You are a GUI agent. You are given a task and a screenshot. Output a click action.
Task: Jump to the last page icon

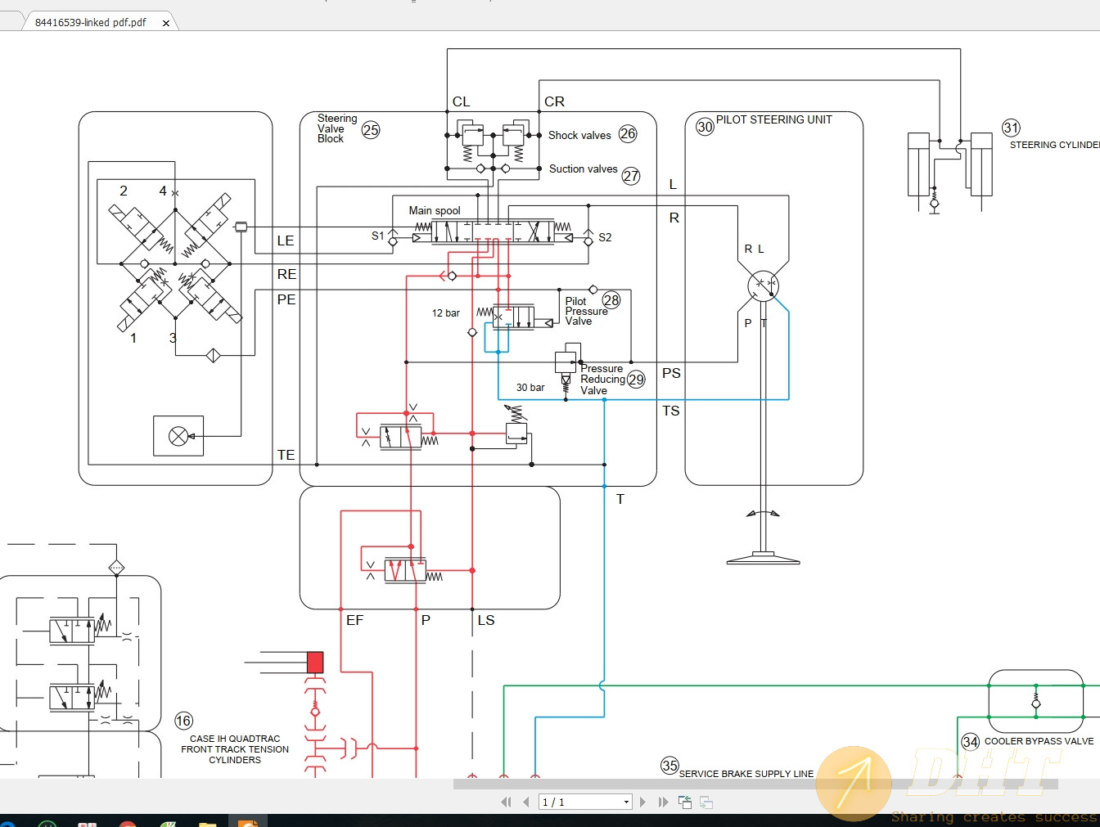tap(662, 802)
